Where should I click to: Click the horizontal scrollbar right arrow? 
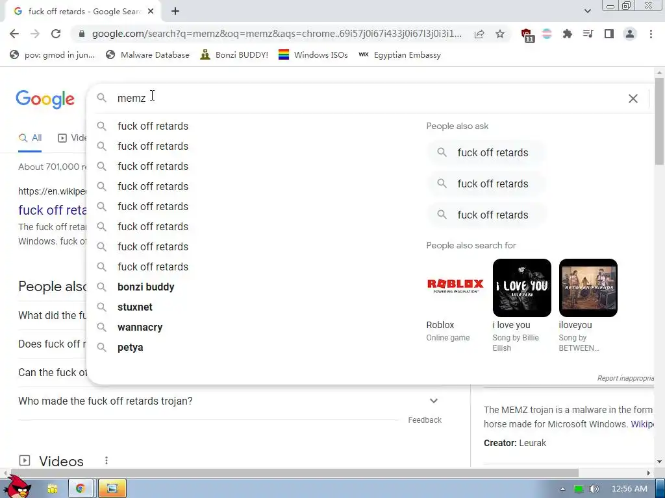649,473
